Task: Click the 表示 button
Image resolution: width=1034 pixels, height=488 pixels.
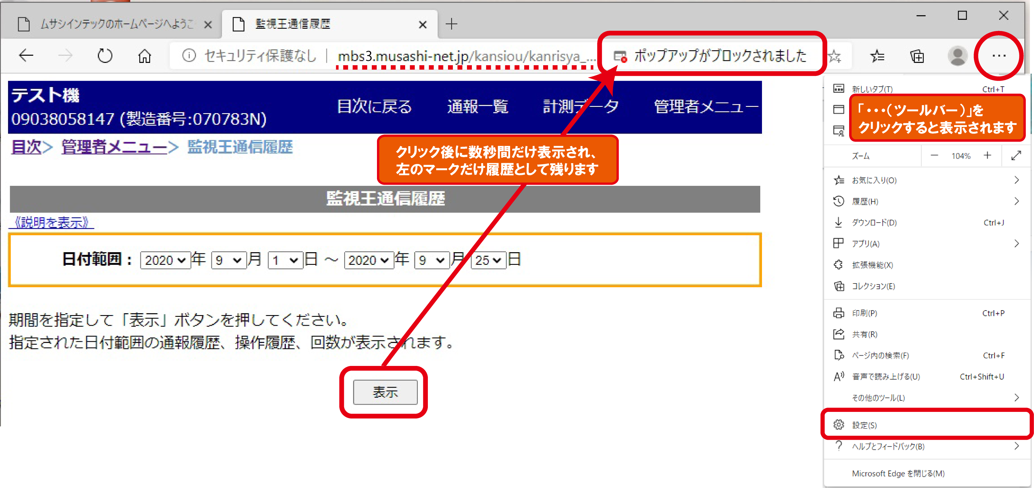Action: tap(385, 392)
